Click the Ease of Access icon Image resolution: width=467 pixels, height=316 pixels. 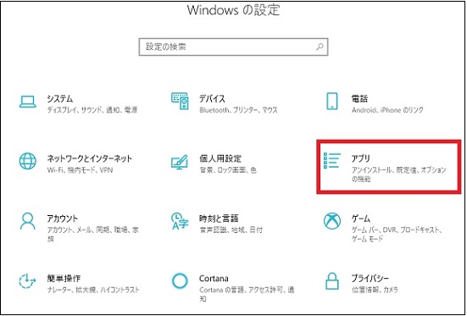[27, 281]
